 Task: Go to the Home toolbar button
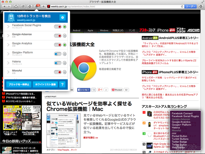click(30, 6)
